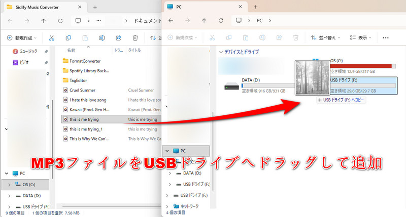Select the FormatConverter folder
This screenshot has height=217, width=406.
pyautogui.click(x=82, y=61)
